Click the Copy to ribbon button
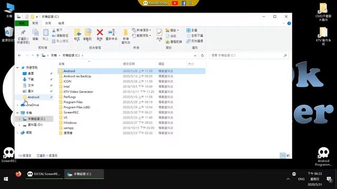Image resolution: width=337 pixels, height=189 pixels. (x=87, y=35)
